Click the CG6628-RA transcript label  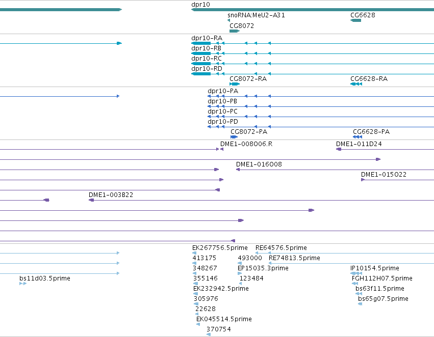[369, 79]
